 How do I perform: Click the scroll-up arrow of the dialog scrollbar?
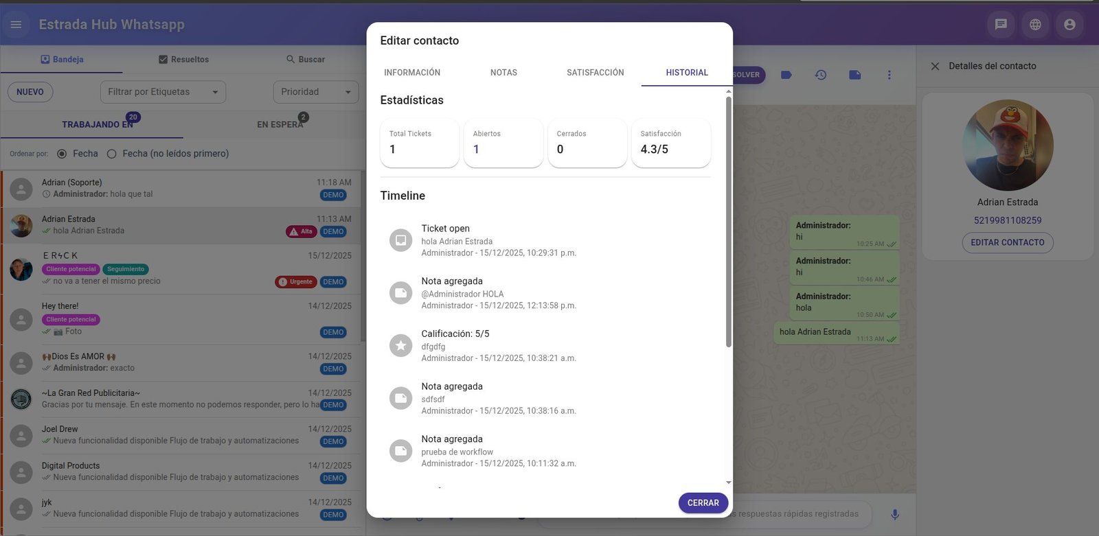pyautogui.click(x=729, y=91)
